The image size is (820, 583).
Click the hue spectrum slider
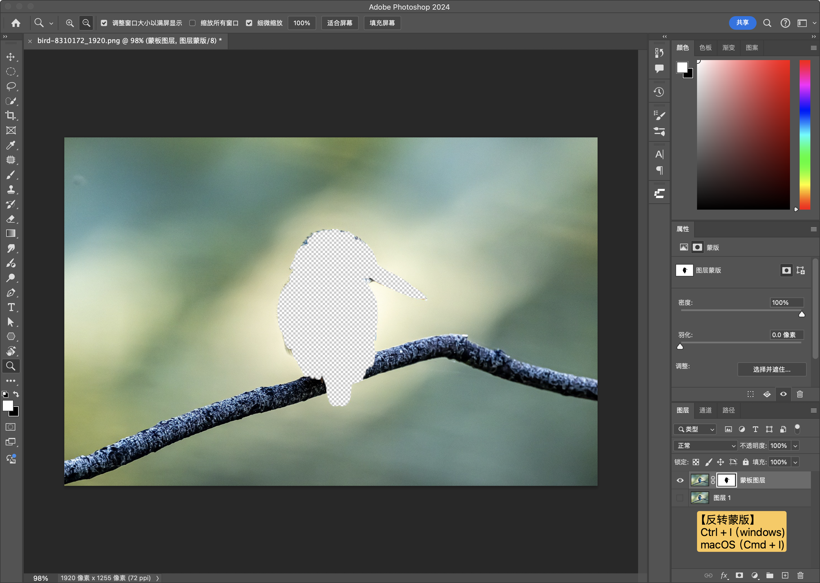(x=805, y=135)
